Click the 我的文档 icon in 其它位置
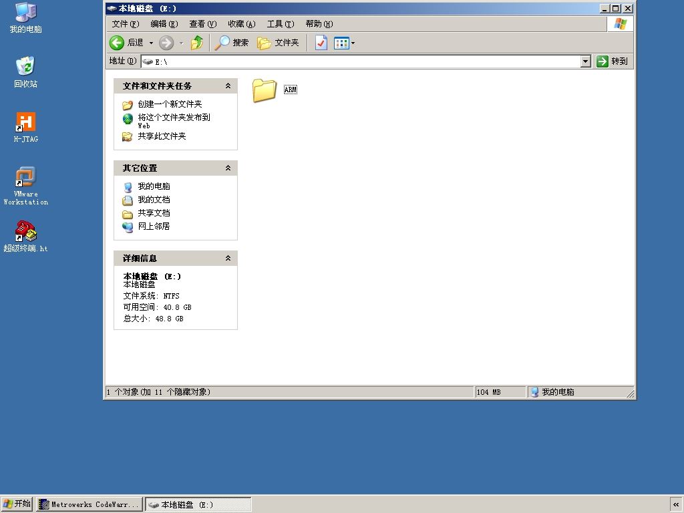This screenshot has width=684, height=513. click(x=128, y=200)
